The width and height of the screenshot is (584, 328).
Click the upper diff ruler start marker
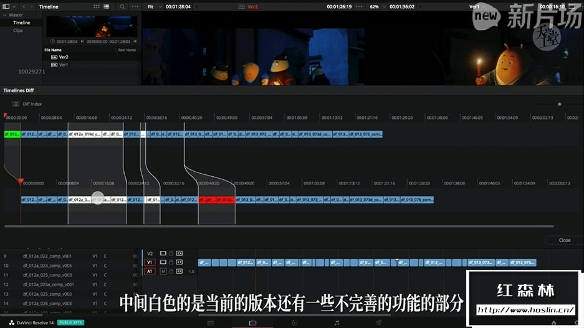(x=5, y=115)
